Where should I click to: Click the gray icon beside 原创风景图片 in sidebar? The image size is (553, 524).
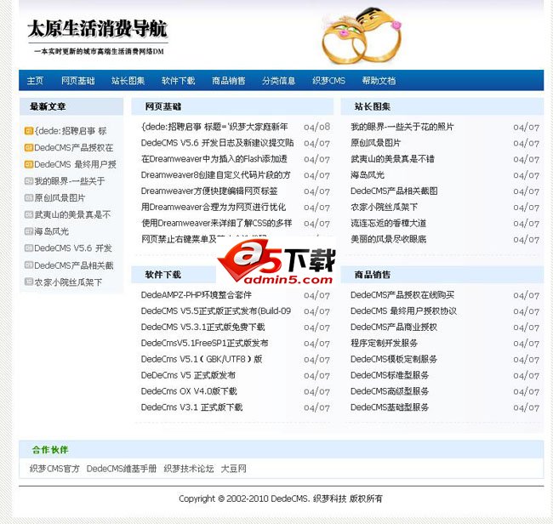29,198
